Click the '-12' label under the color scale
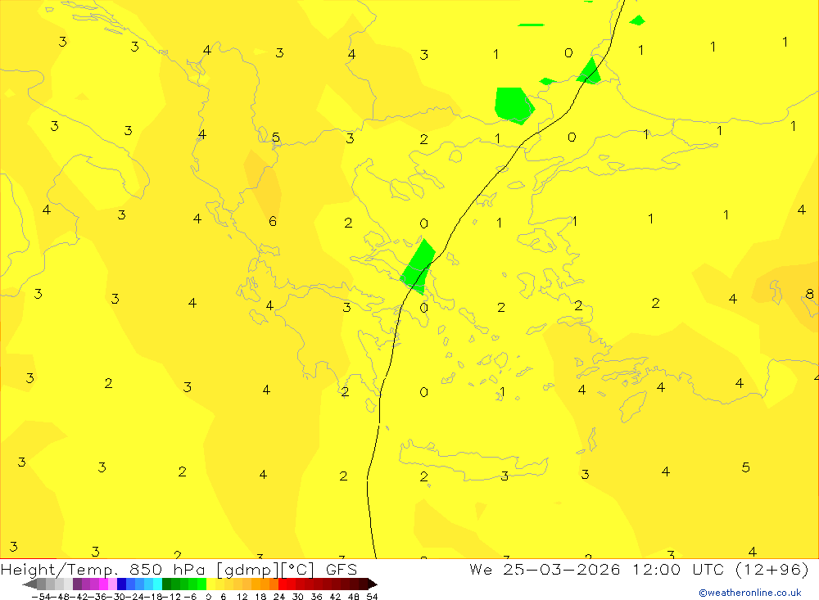Image resolution: width=819 pixels, height=600 pixels. [171, 597]
